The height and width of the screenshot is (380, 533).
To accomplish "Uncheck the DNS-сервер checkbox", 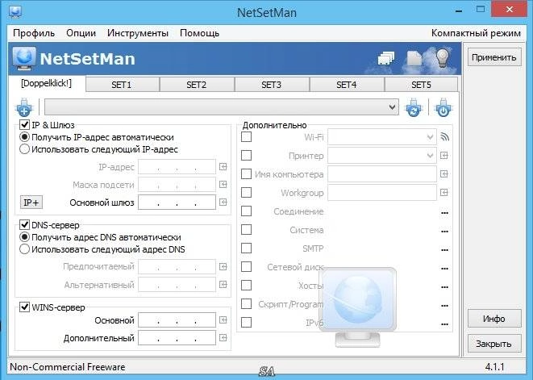I will tap(24, 224).
